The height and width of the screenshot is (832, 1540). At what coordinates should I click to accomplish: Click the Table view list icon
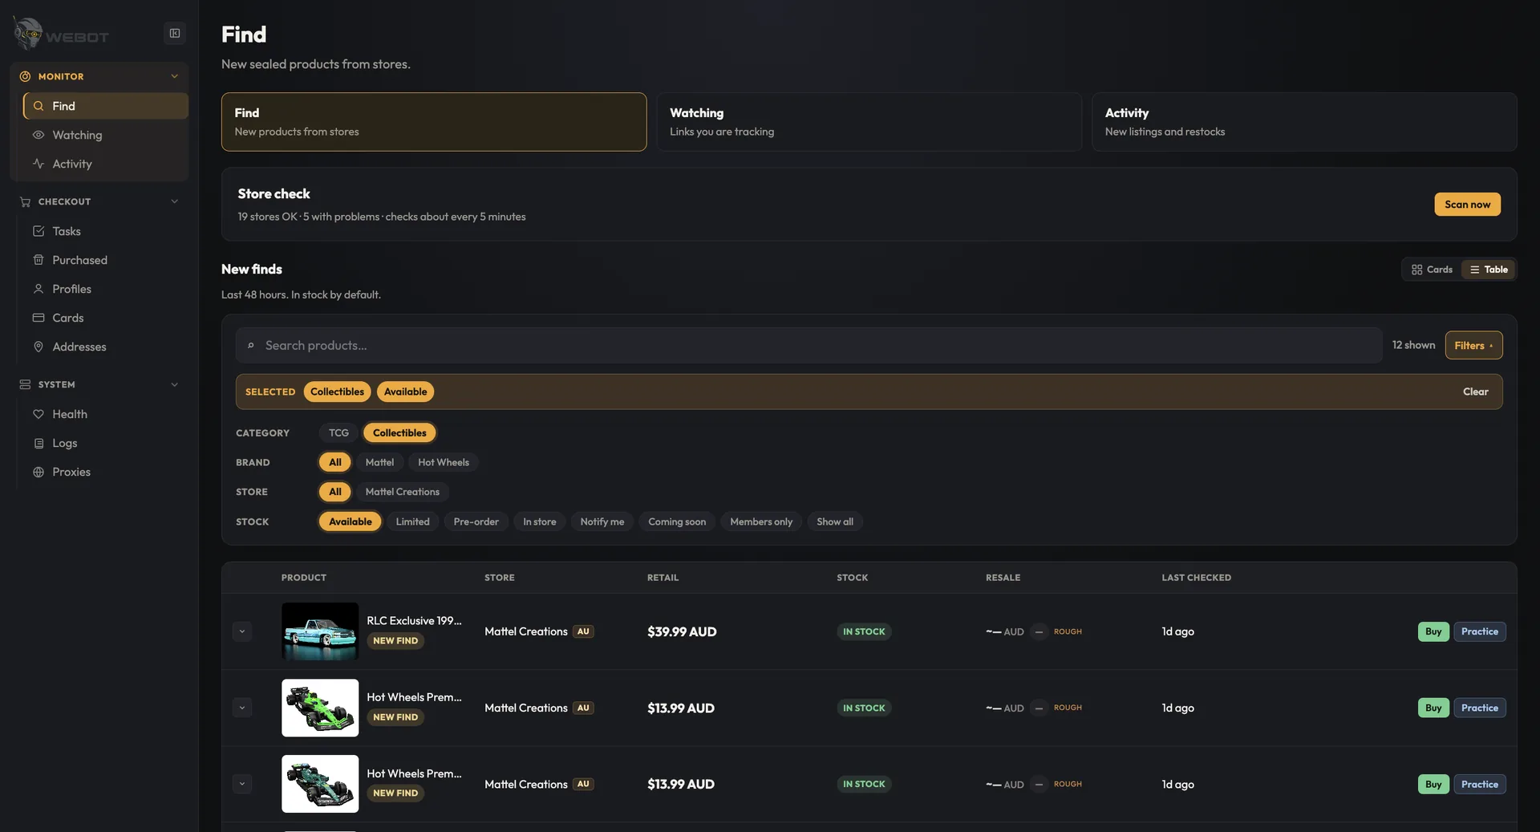[1474, 270]
